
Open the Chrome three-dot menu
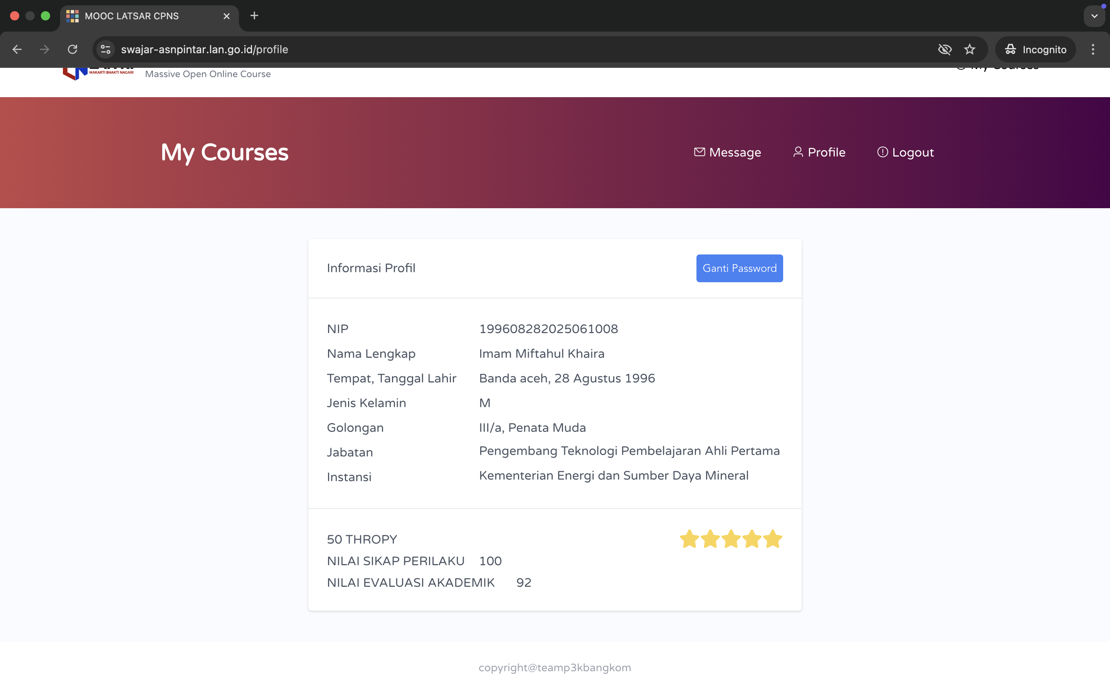(x=1093, y=50)
